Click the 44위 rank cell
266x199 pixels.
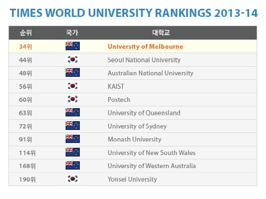tap(26, 60)
